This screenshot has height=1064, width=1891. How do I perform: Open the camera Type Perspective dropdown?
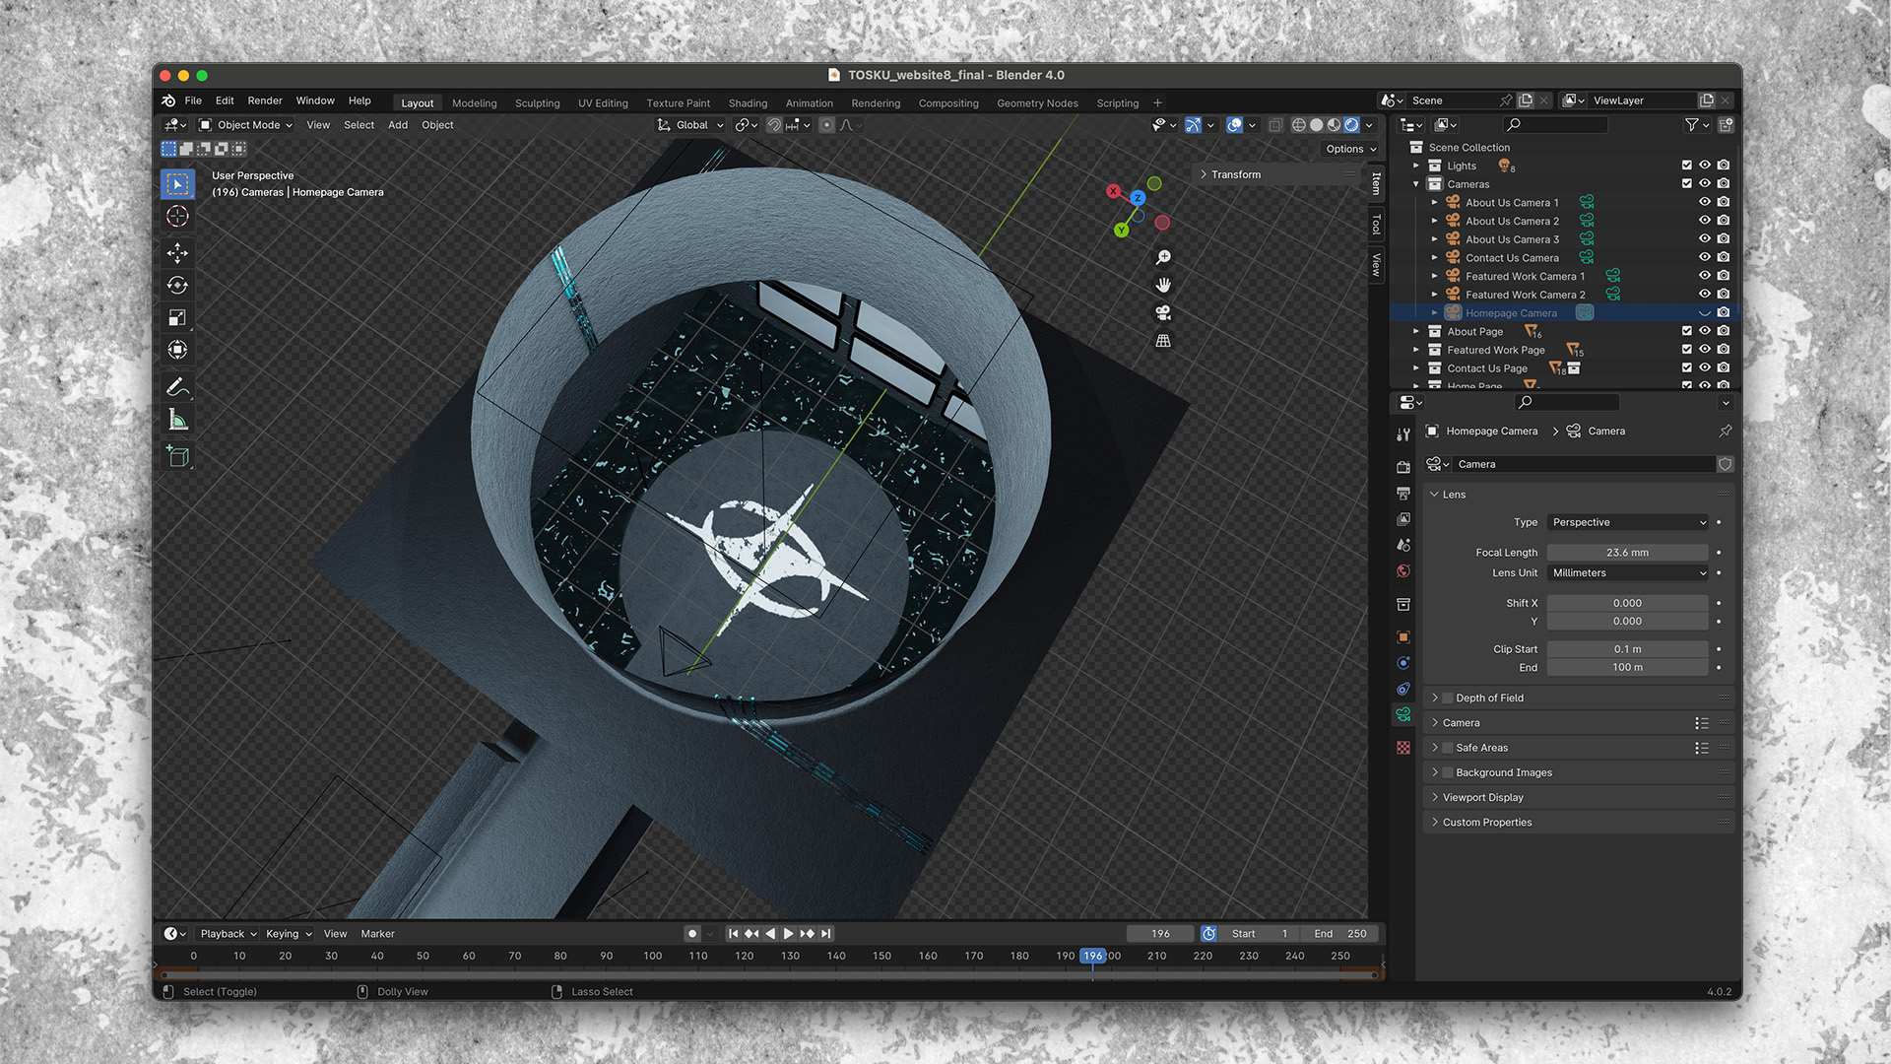[1627, 522]
